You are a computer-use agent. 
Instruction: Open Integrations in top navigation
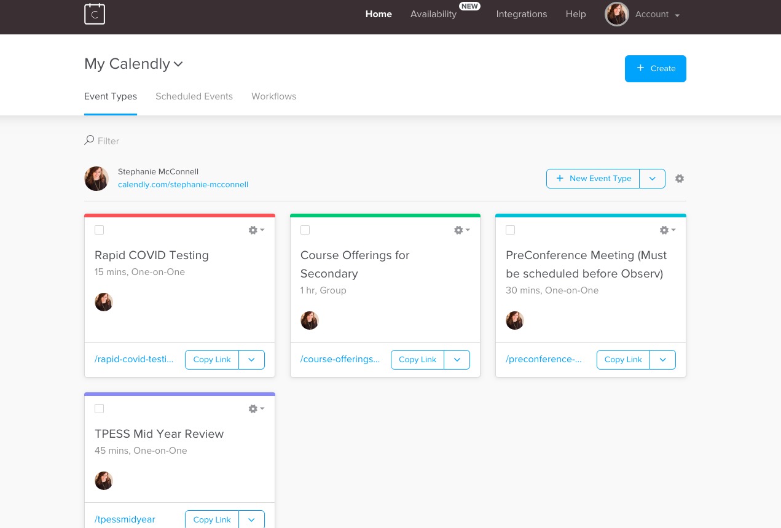[x=522, y=14]
